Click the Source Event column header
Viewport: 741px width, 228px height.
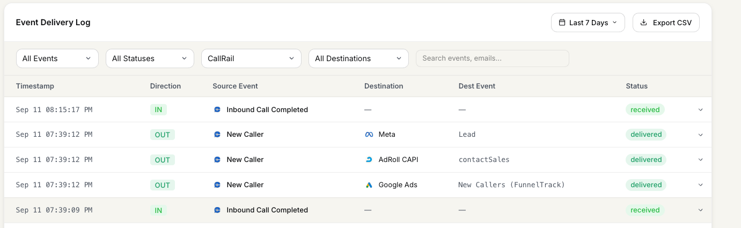pyautogui.click(x=235, y=86)
